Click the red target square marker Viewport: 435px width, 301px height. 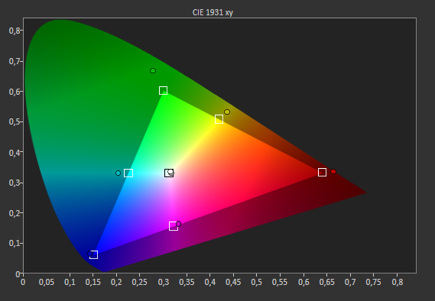(x=322, y=172)
